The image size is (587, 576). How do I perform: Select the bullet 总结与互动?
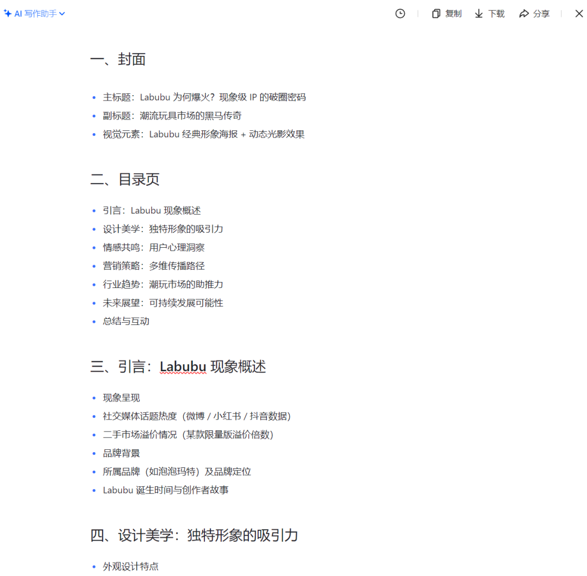(126, 321)
